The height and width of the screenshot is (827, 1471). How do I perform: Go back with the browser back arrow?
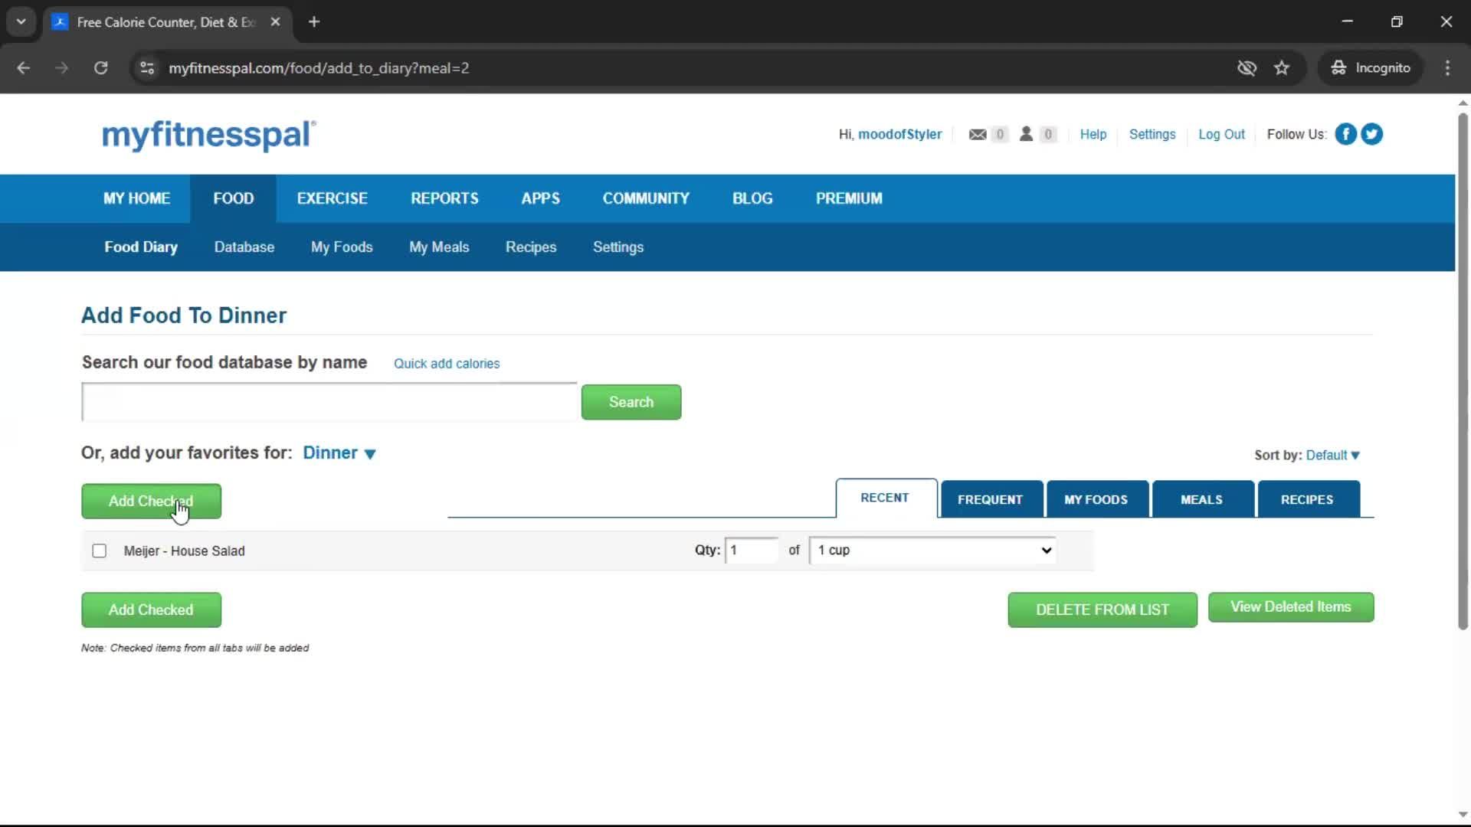(23, 68)
